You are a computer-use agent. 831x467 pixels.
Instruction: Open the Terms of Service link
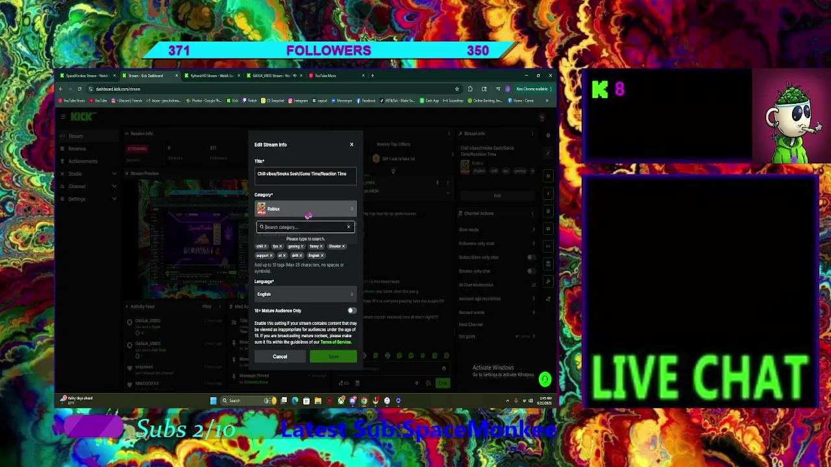tap(336, 342)
